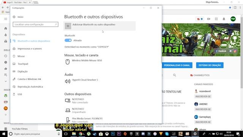Image resolution: width=243 pixels, height=137 pixels.
Task: Click Facebook link on channel banner
Action: [221, 51]
